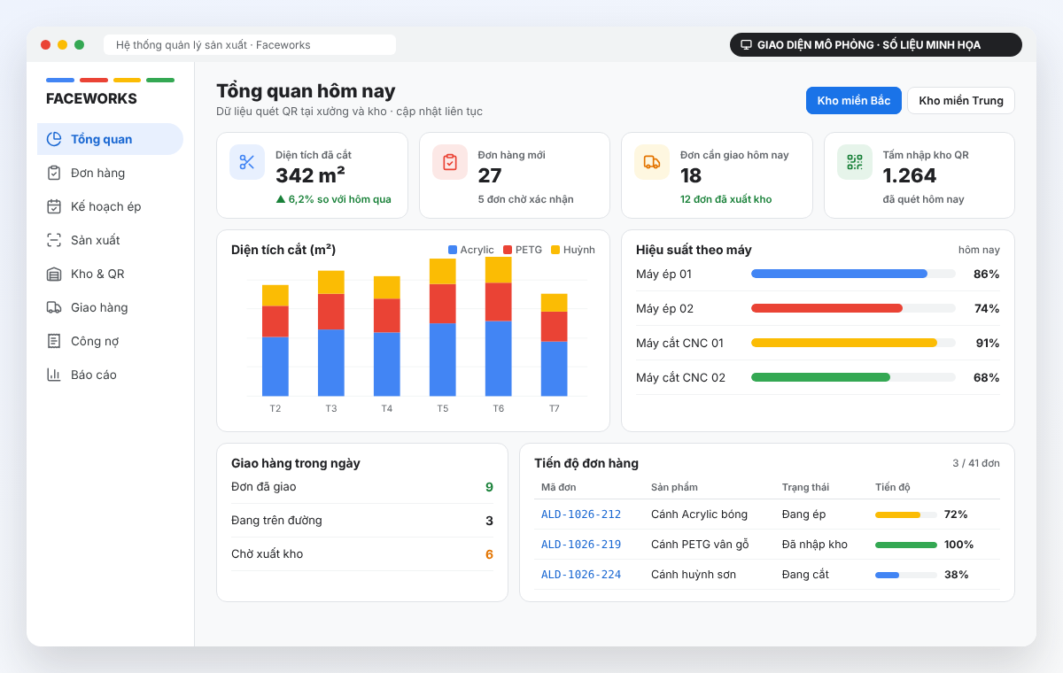Click the Đang cắt status cell
1063x673 pixels.
[x=805, y=575]
